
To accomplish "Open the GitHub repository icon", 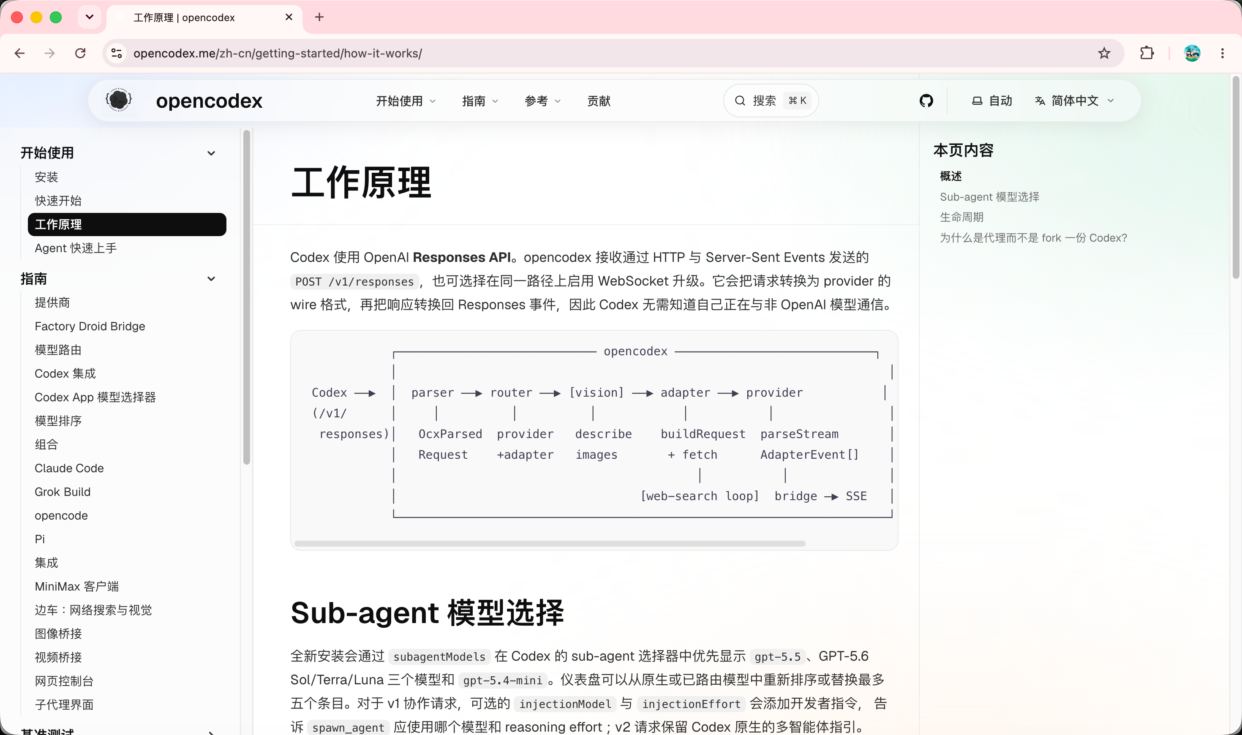I will 926,101.
